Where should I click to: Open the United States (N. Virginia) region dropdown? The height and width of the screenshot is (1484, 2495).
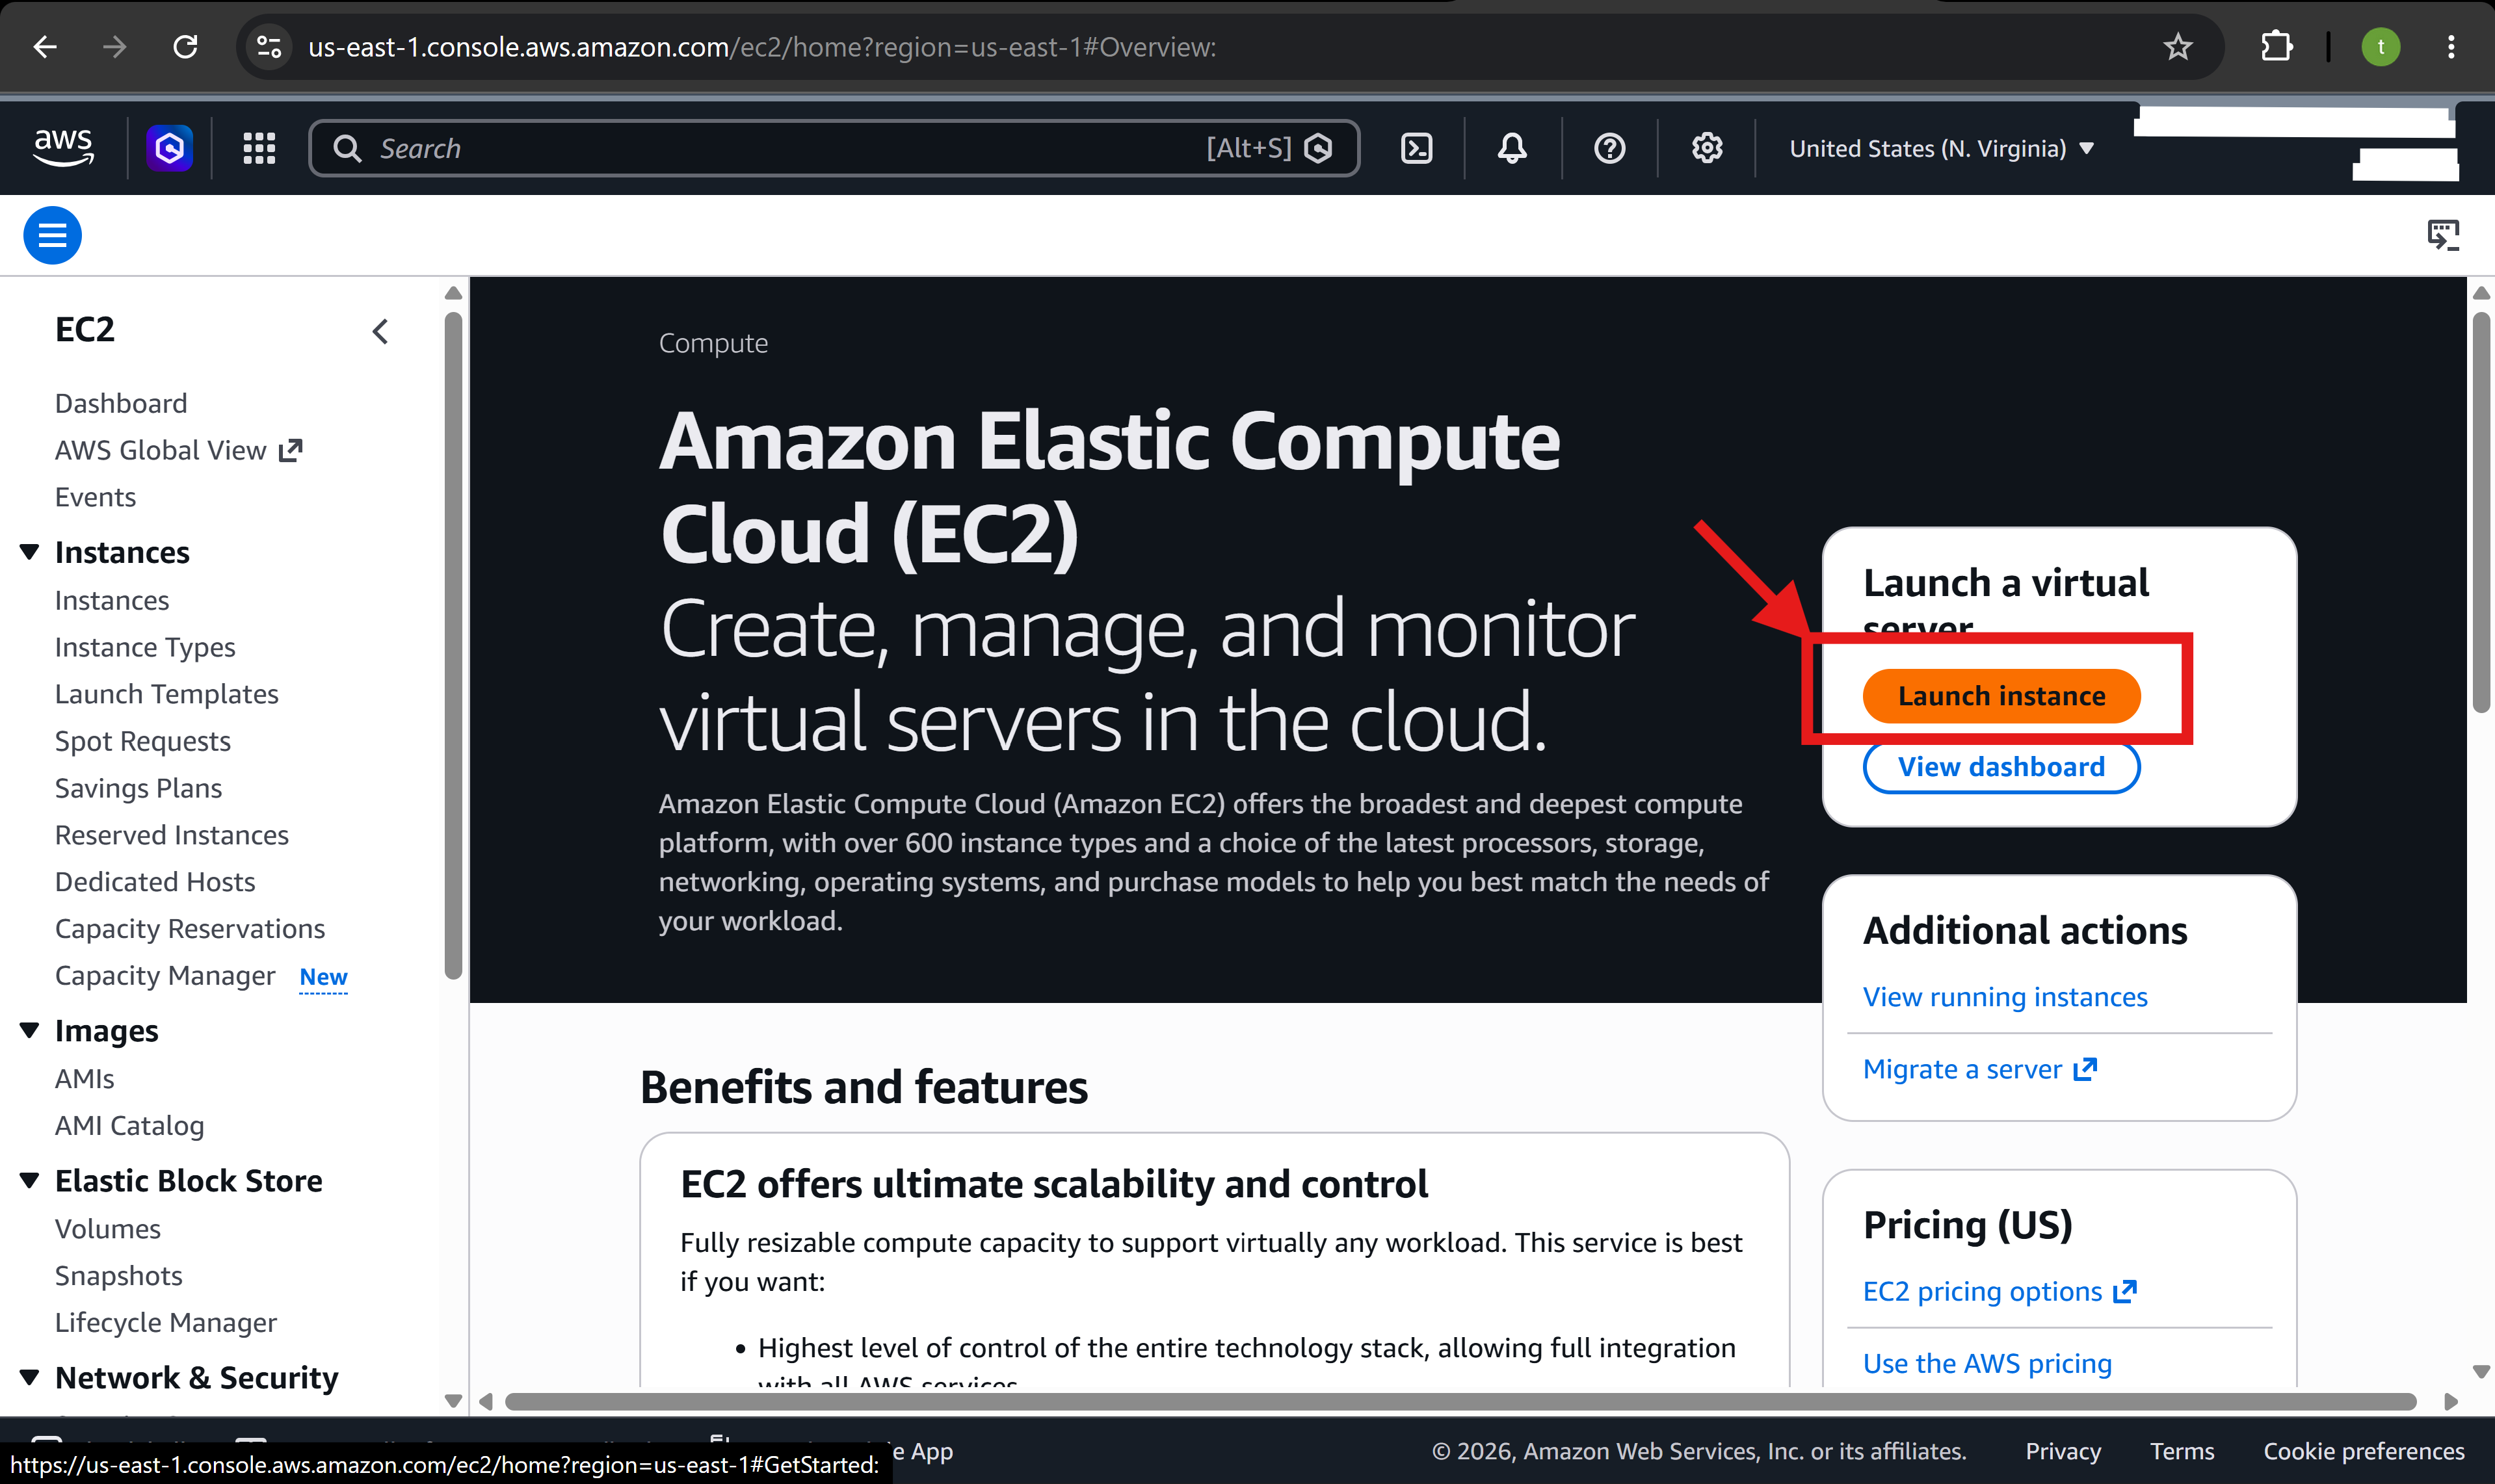pos(1941,148)
